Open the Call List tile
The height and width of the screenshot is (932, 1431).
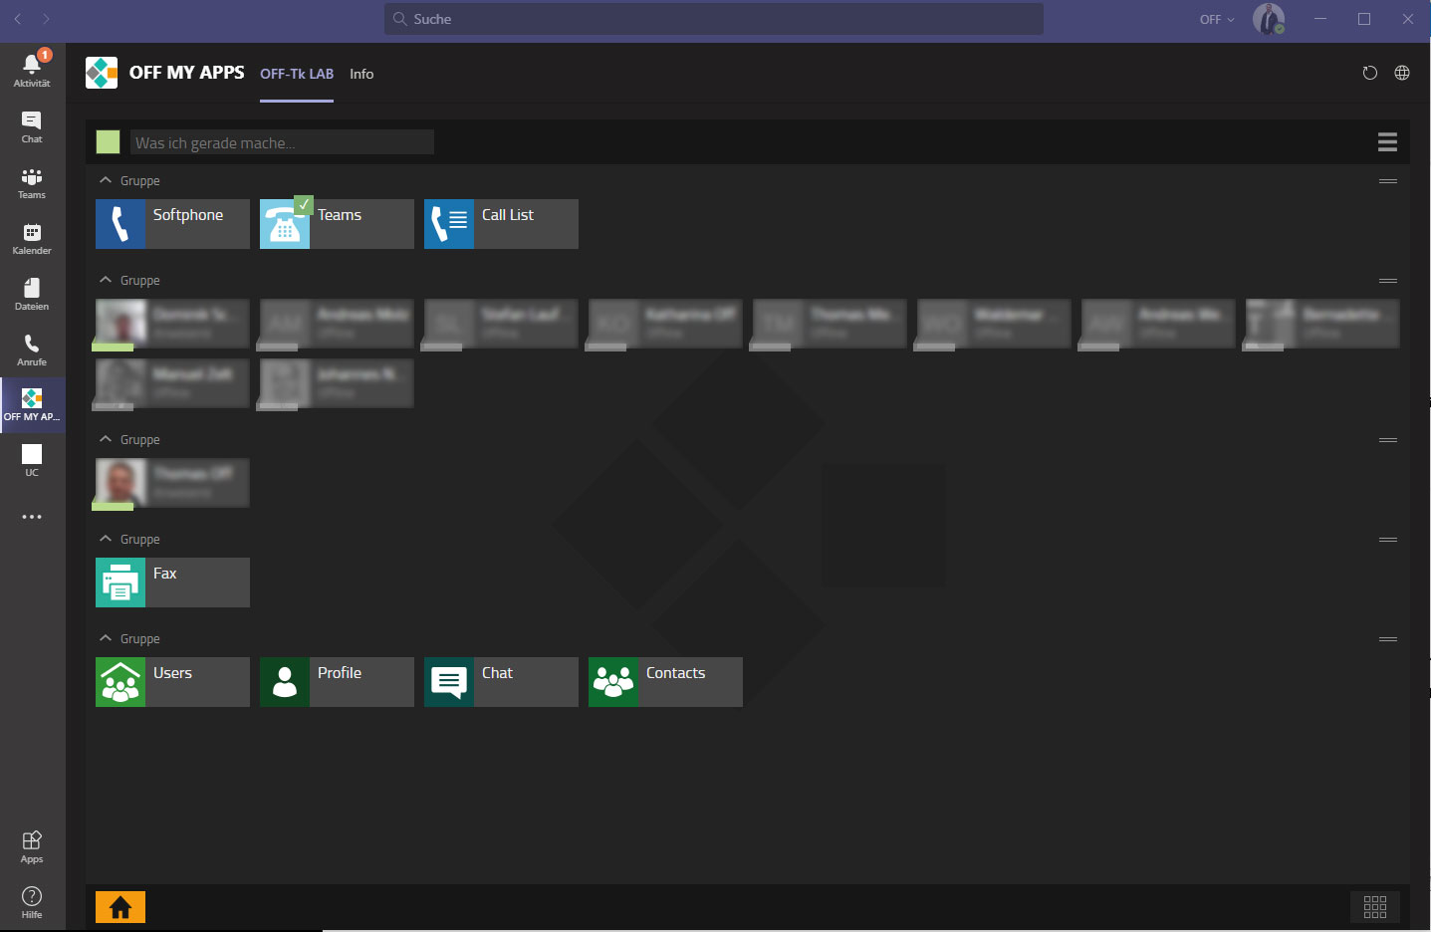[501, 224]
